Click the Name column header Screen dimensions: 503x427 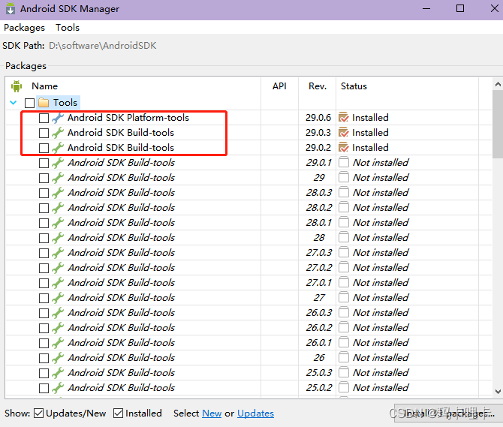click(44, 86)
